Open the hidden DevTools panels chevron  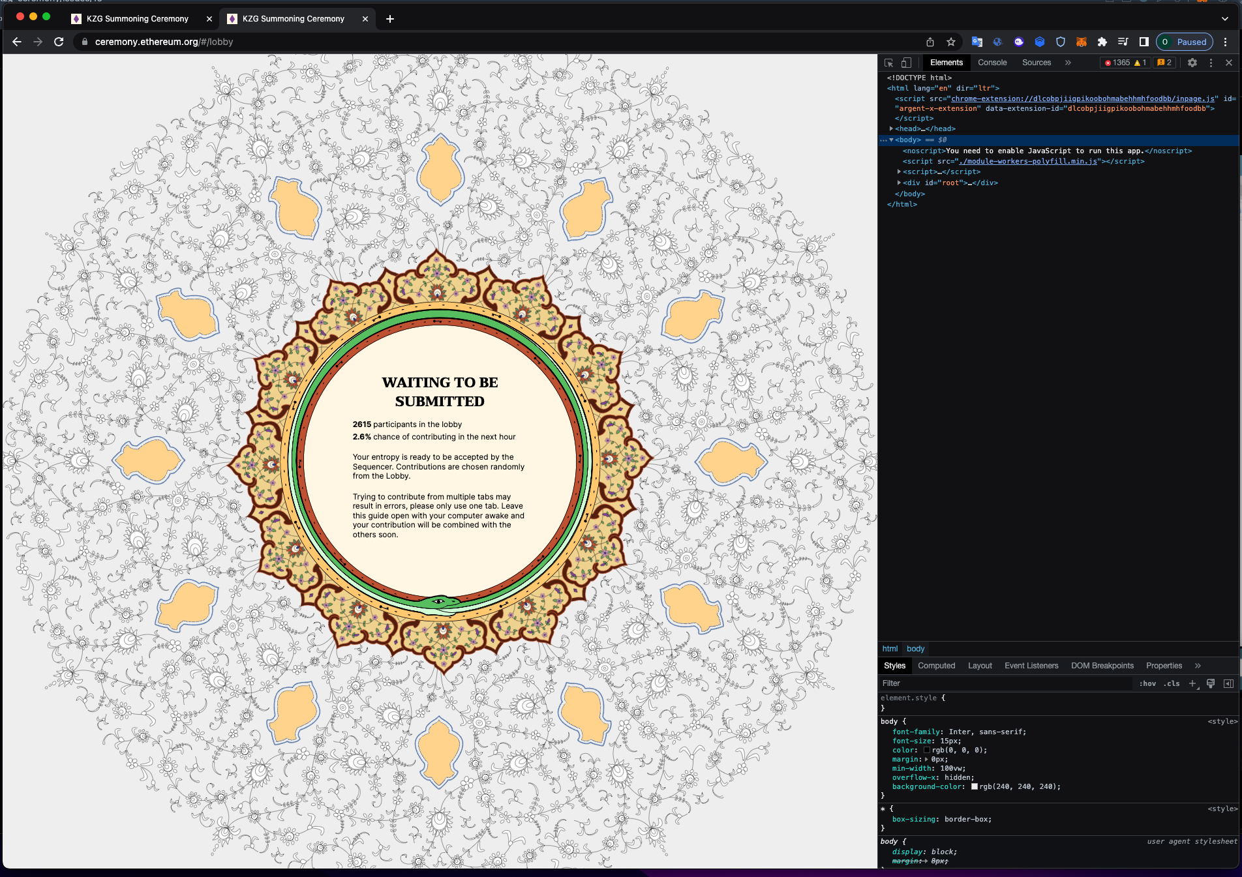coord(1068,63)
